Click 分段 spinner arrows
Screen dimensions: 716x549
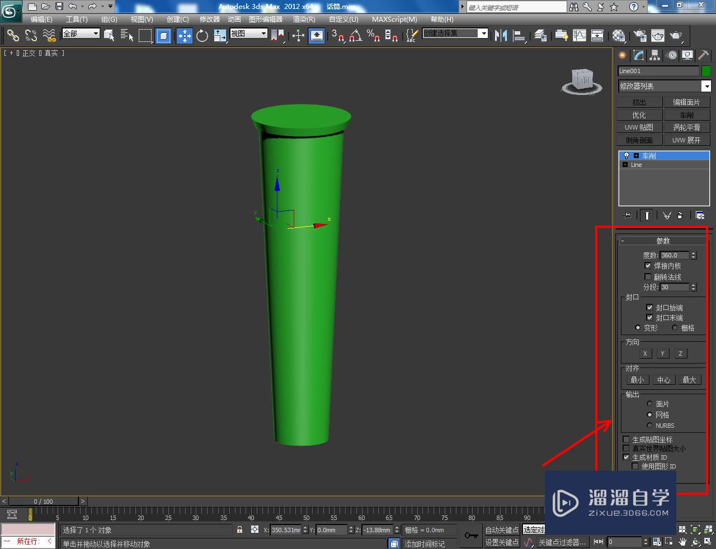pos(693,287)
